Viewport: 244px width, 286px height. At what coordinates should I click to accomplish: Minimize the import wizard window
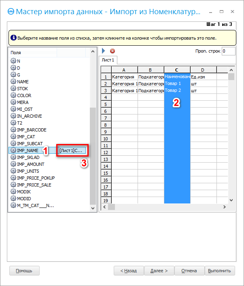tap(210, 12)
